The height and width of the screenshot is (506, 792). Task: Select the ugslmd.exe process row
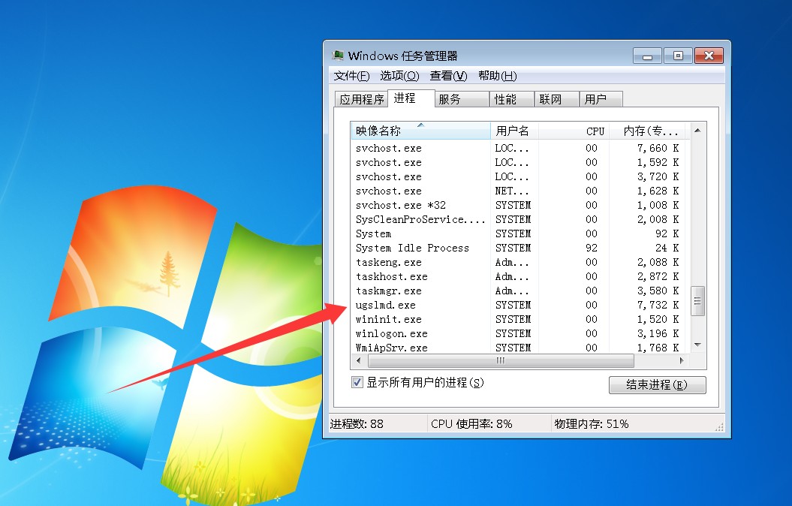click(386, 305)
